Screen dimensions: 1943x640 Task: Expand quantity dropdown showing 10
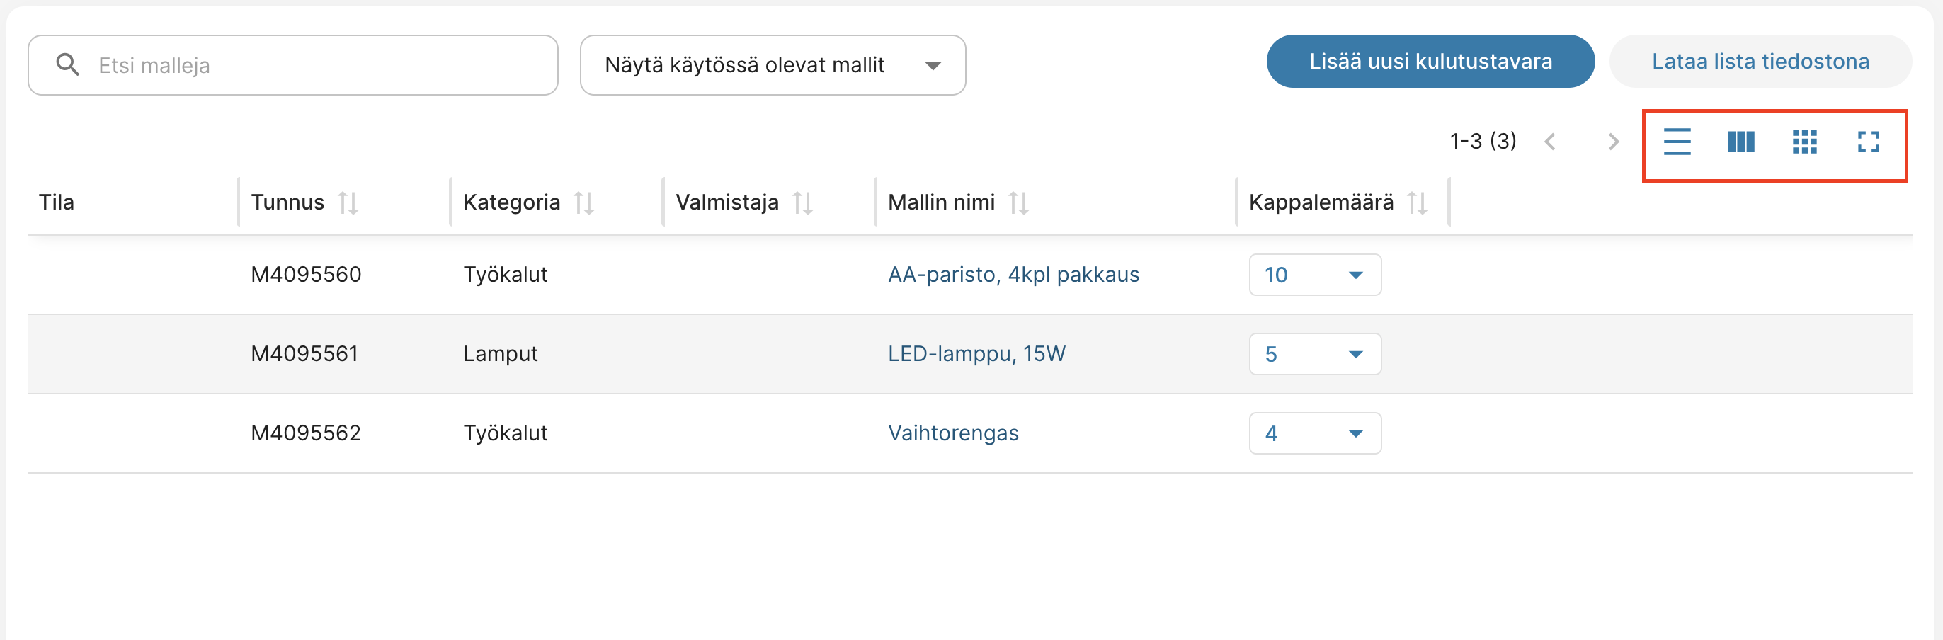[1315, 275]
